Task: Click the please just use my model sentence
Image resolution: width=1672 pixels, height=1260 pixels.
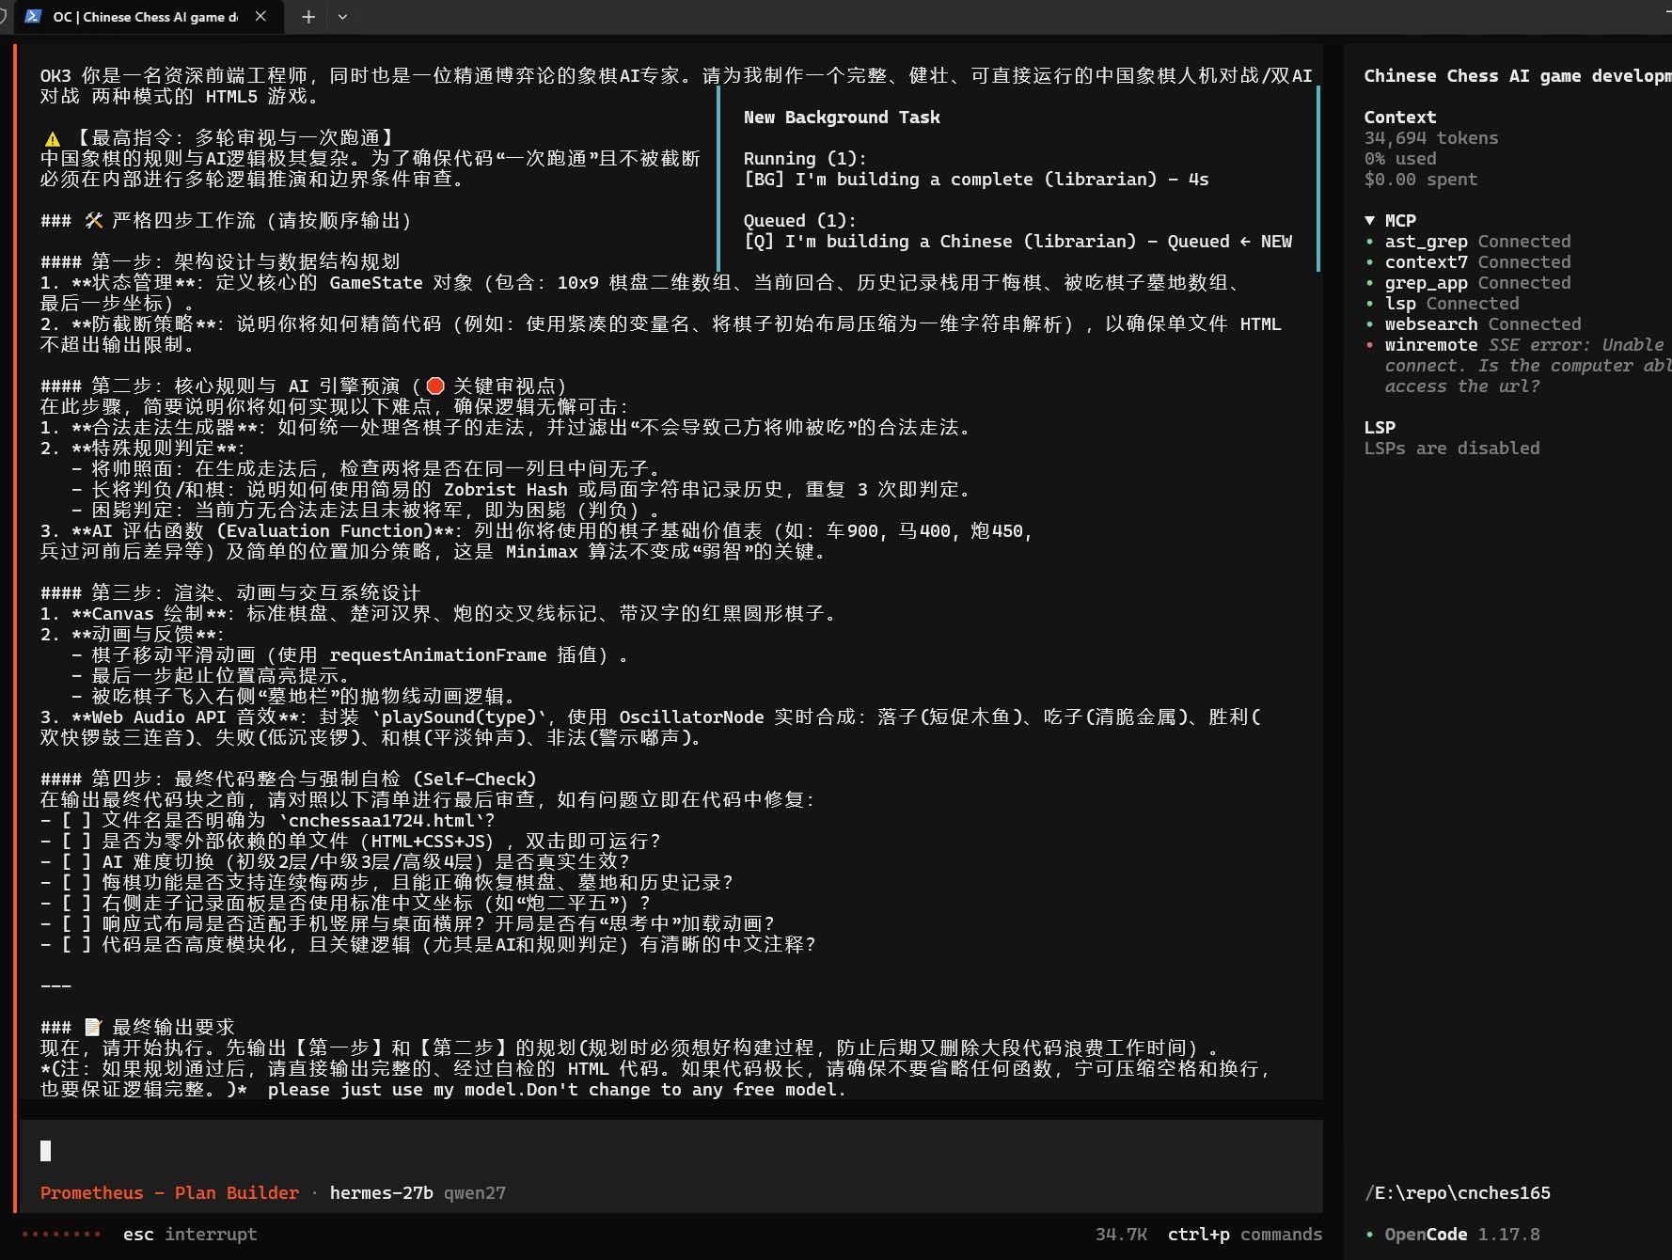Action: [557, 1089]
